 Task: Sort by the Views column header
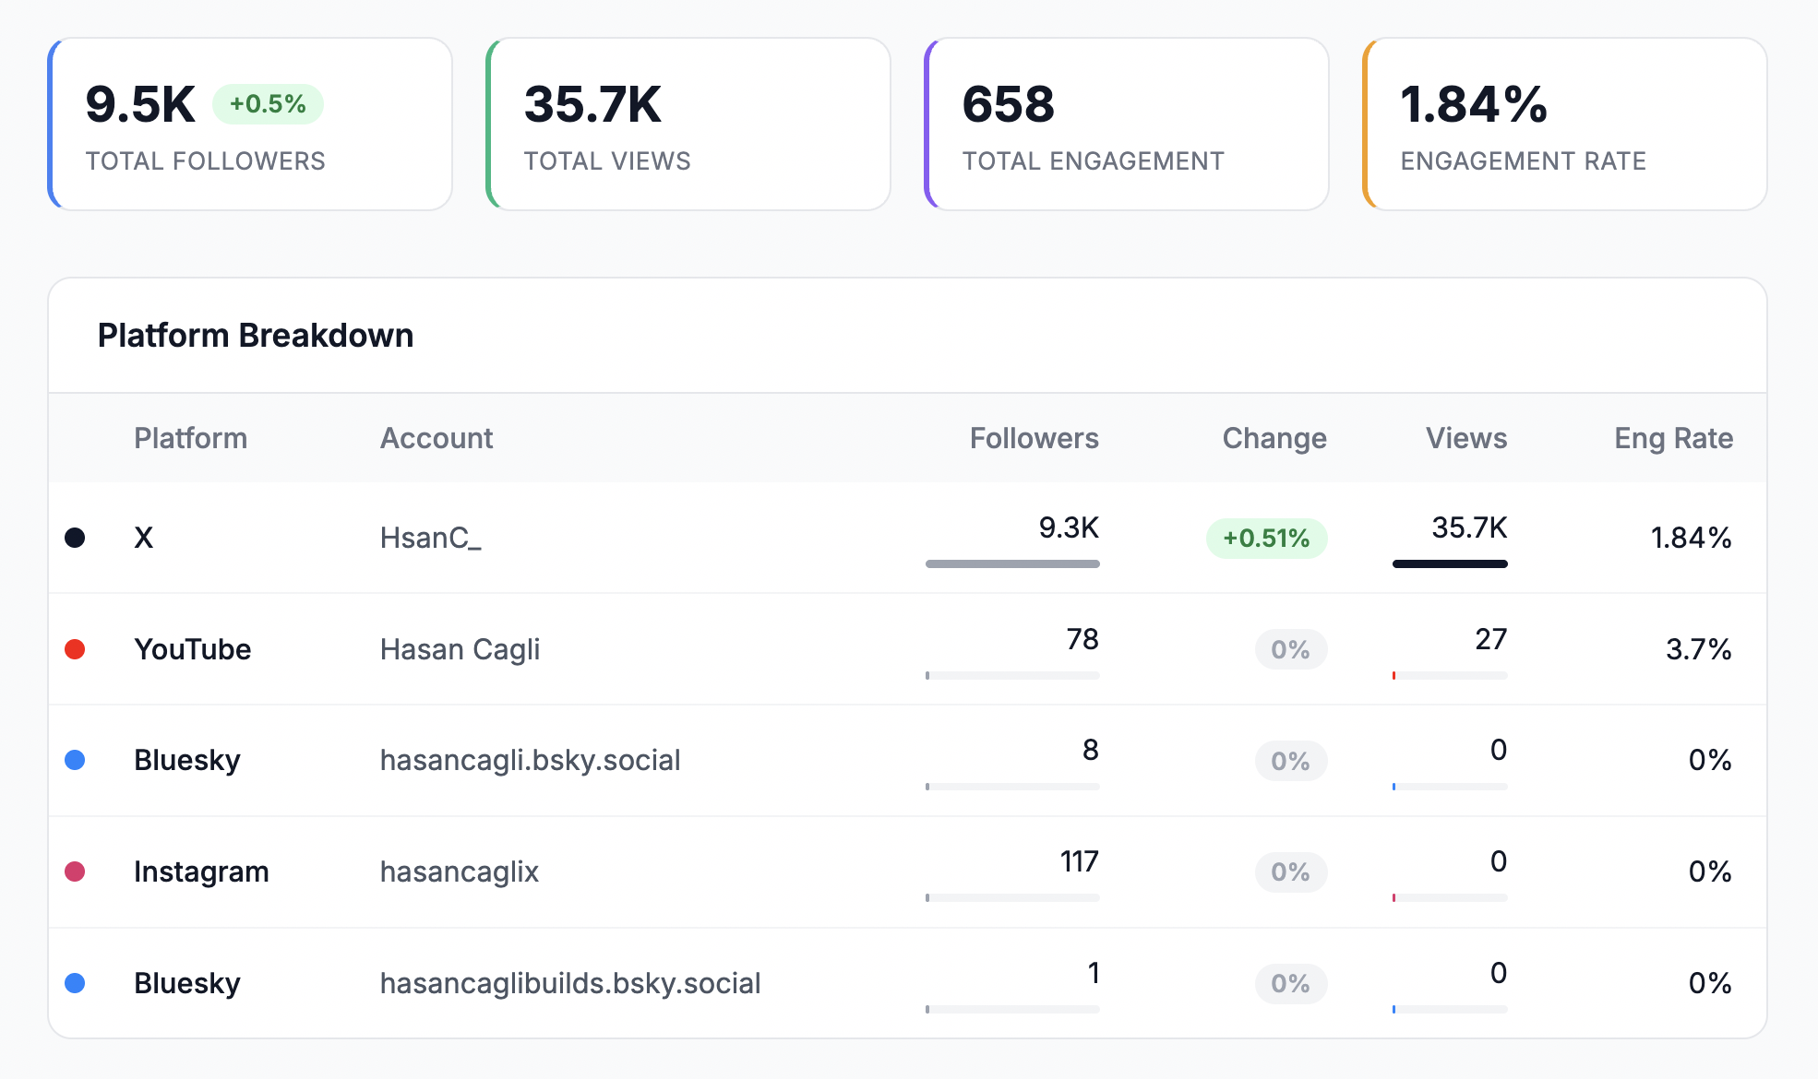pos(1465,439)
